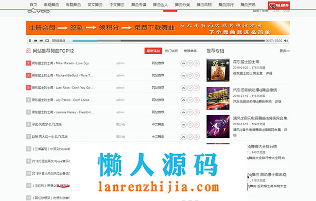Click the orange 注册会员 签到 banner
Image resolution: width=316 pixels, height=201 pixels.
pyautogui.click(x=158, y=28)
